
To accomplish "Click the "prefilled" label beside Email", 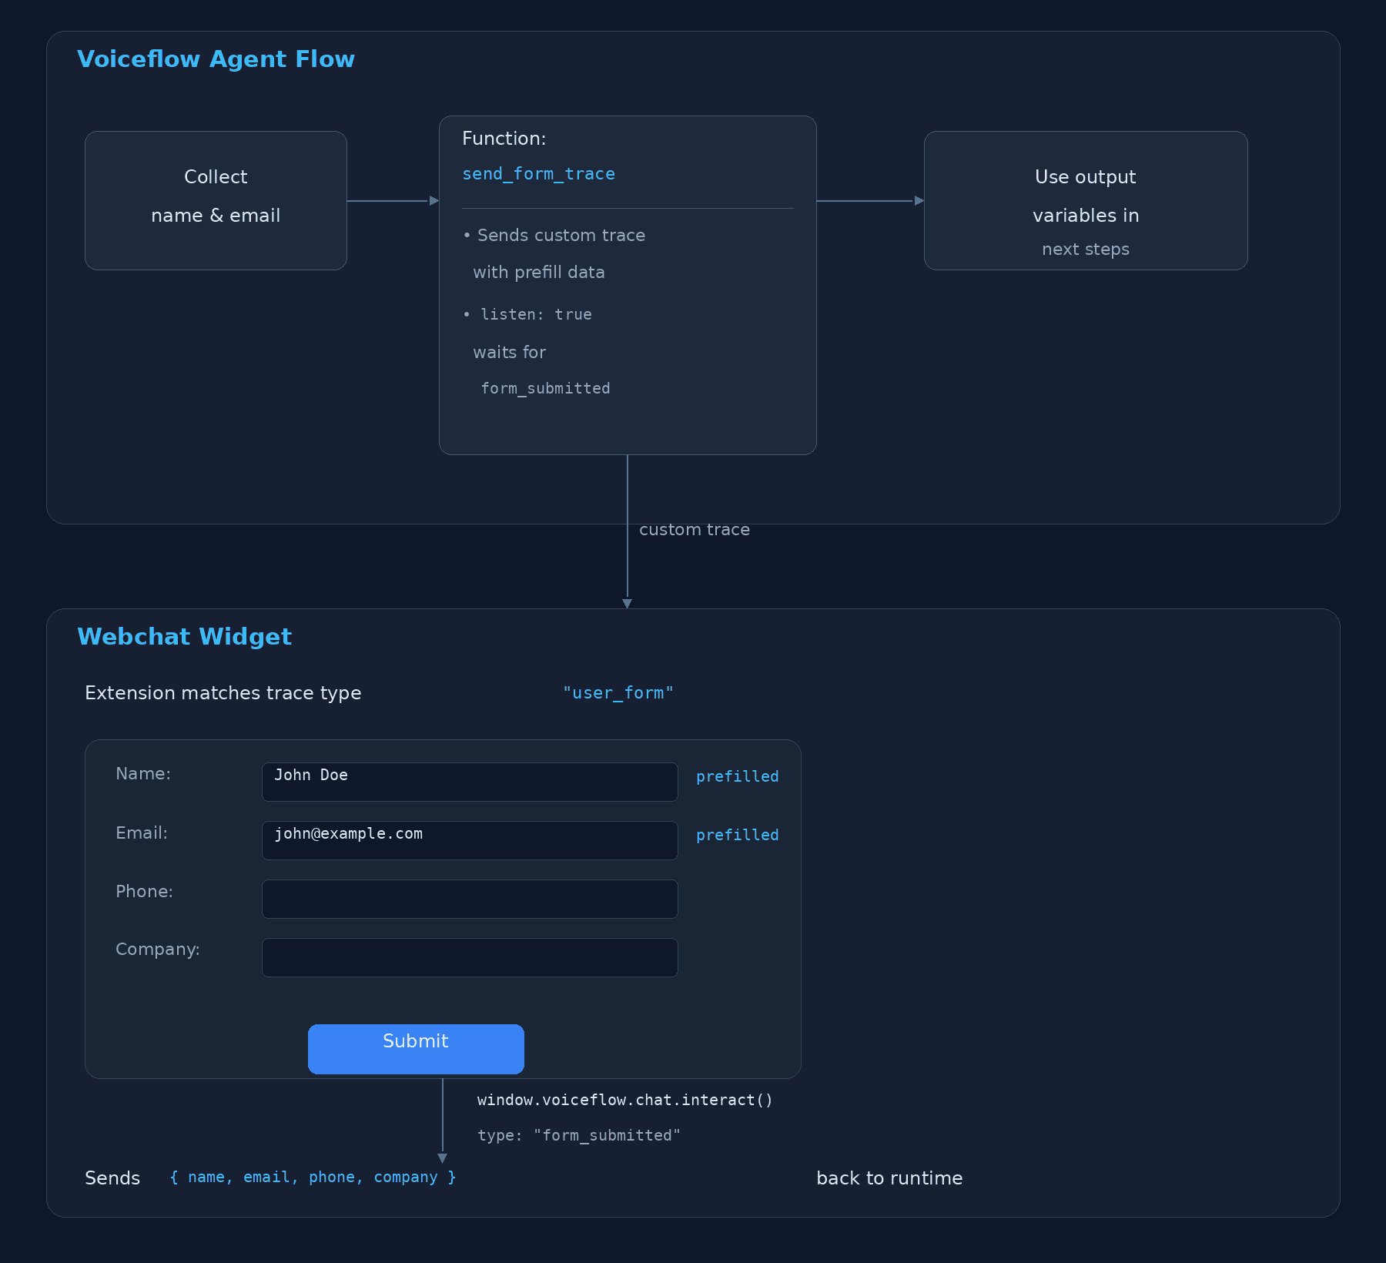I will click(737, 835).
